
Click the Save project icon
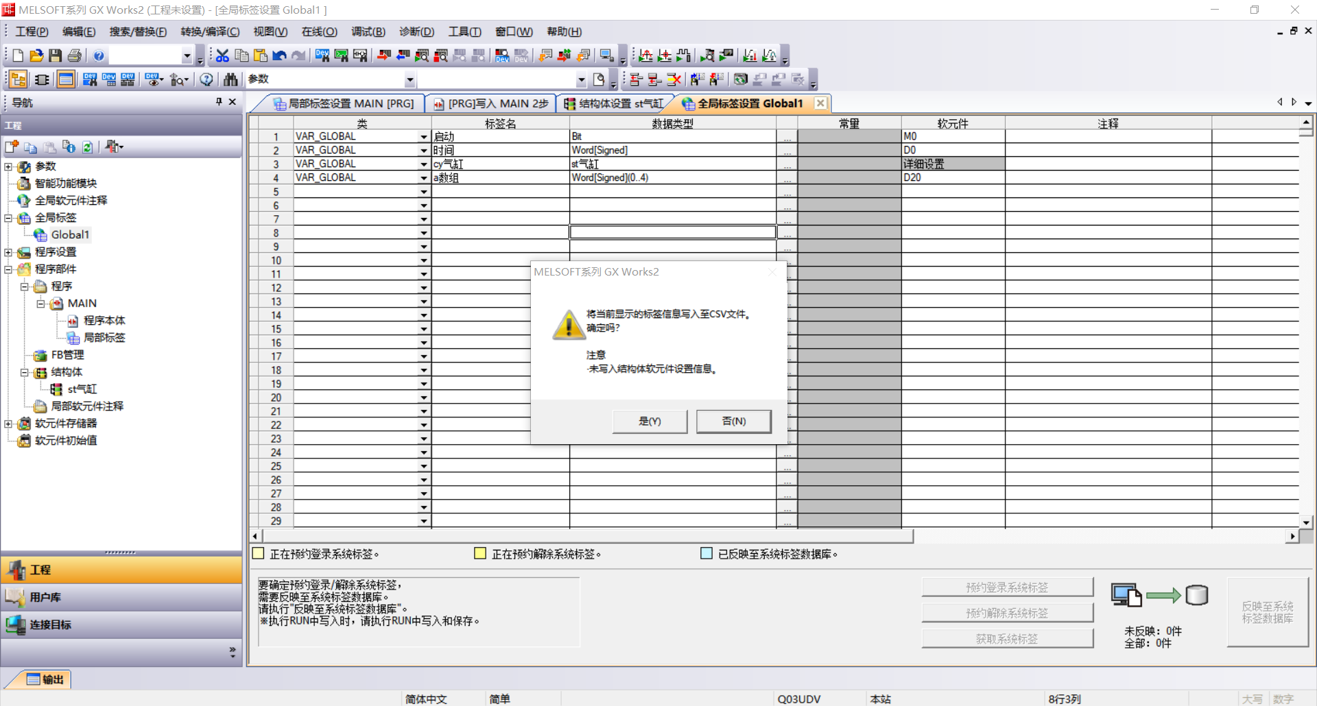[56, 56]
